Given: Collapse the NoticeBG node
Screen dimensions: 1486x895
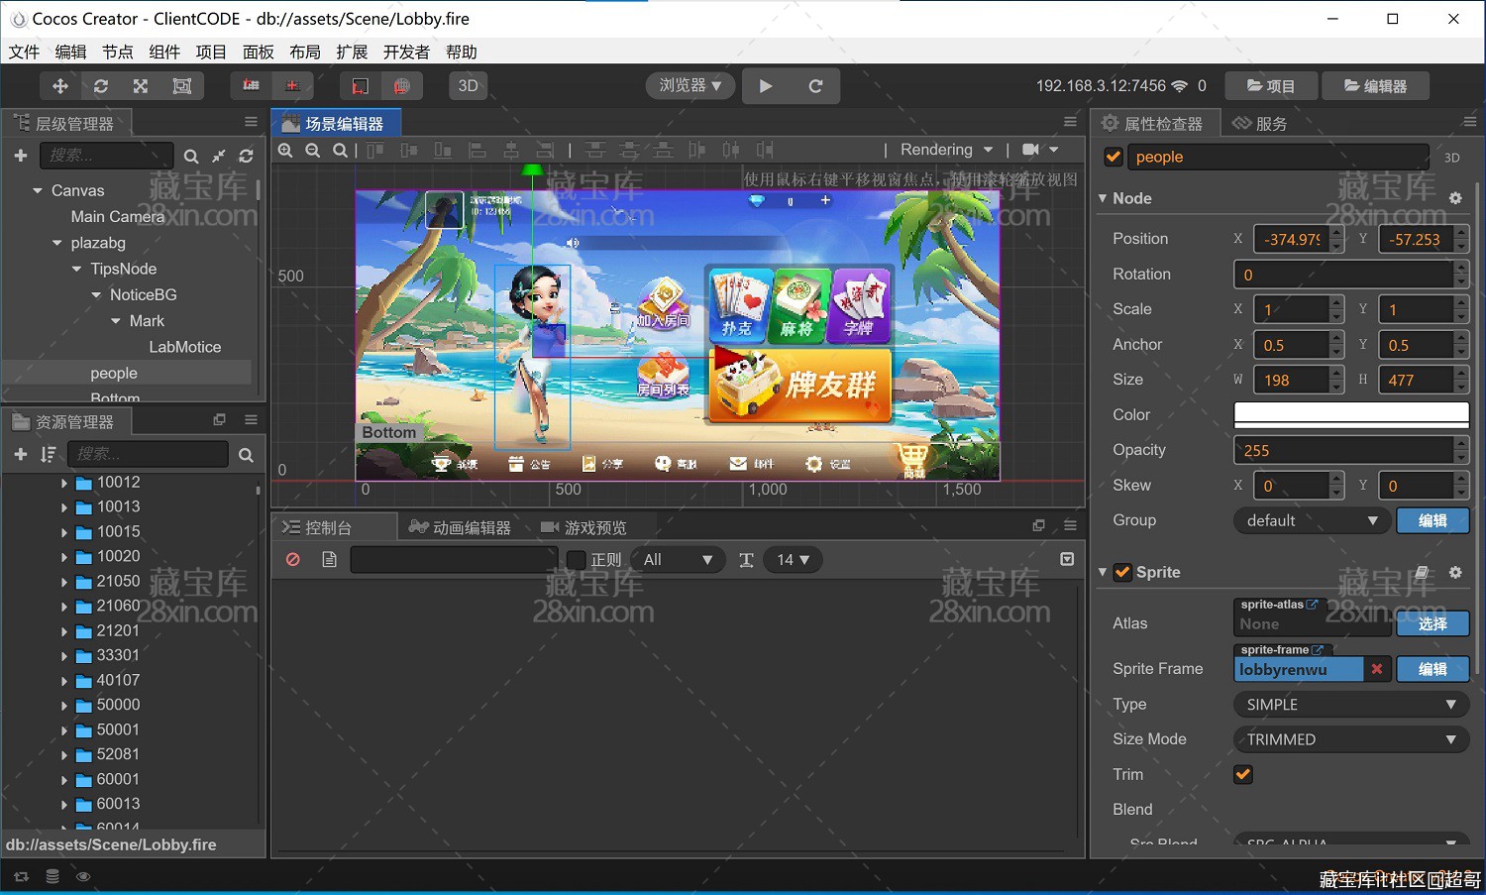Looking at the screenshot, I should (97, 294).
